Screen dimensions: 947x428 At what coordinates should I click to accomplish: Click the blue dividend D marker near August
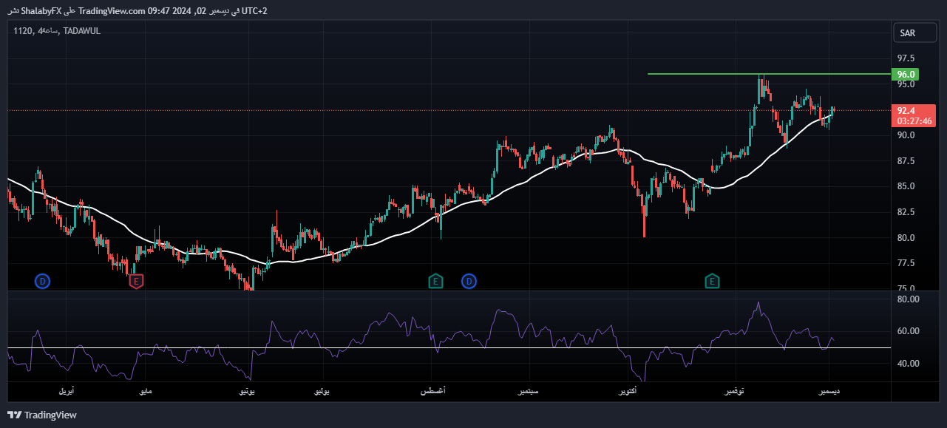(469, 281)
